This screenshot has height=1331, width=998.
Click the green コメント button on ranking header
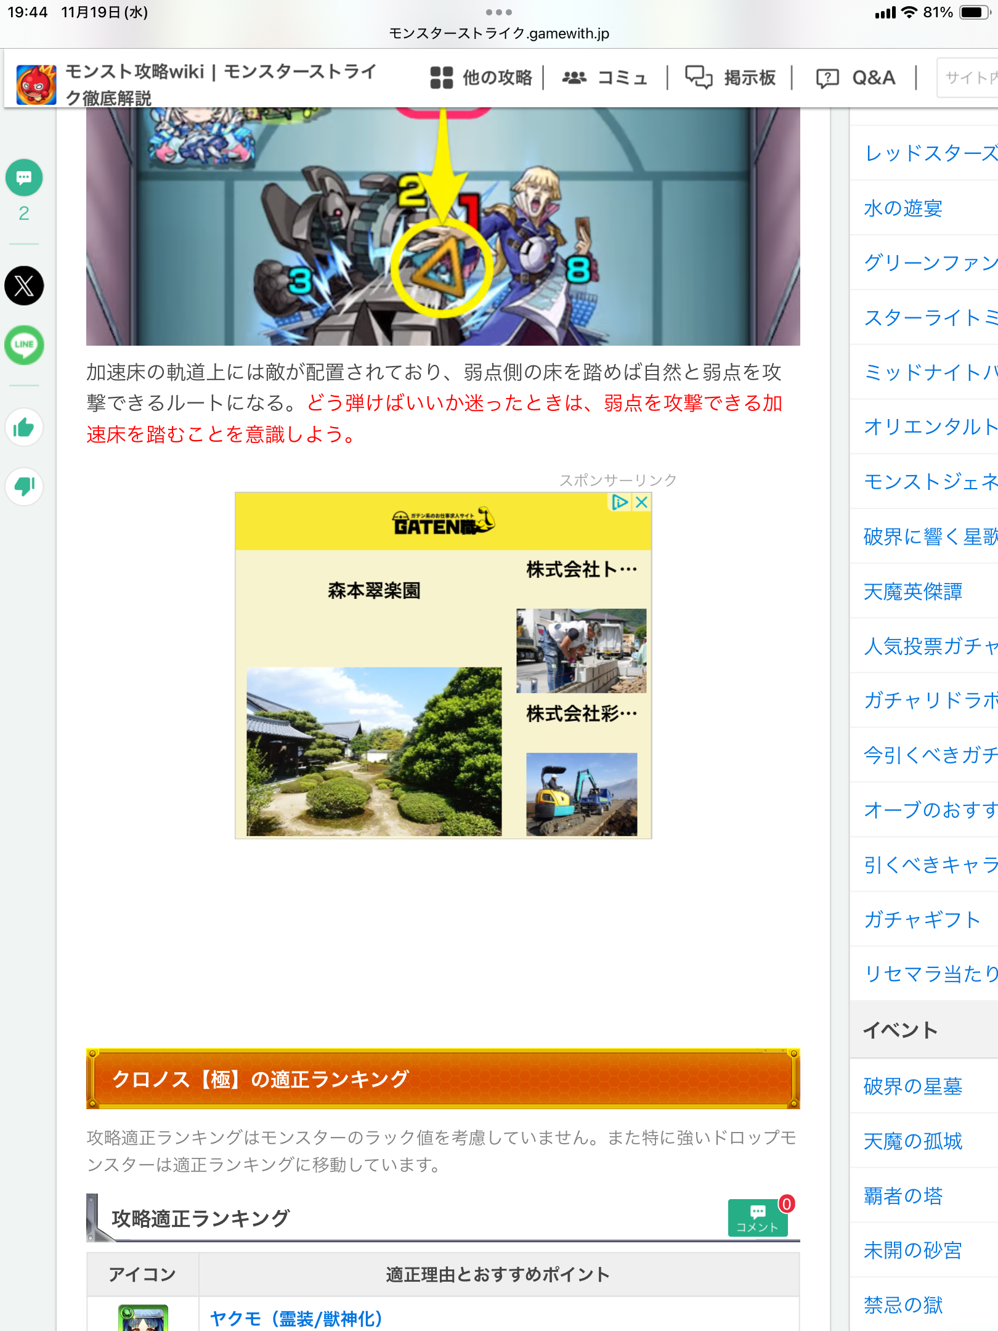coord(757,1218)
